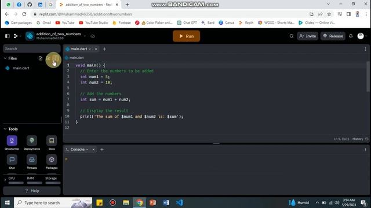Click the workspace search magnifier icon
This screenshot has width=371, height=208.
pyautogui.click(x=292, y=36)
